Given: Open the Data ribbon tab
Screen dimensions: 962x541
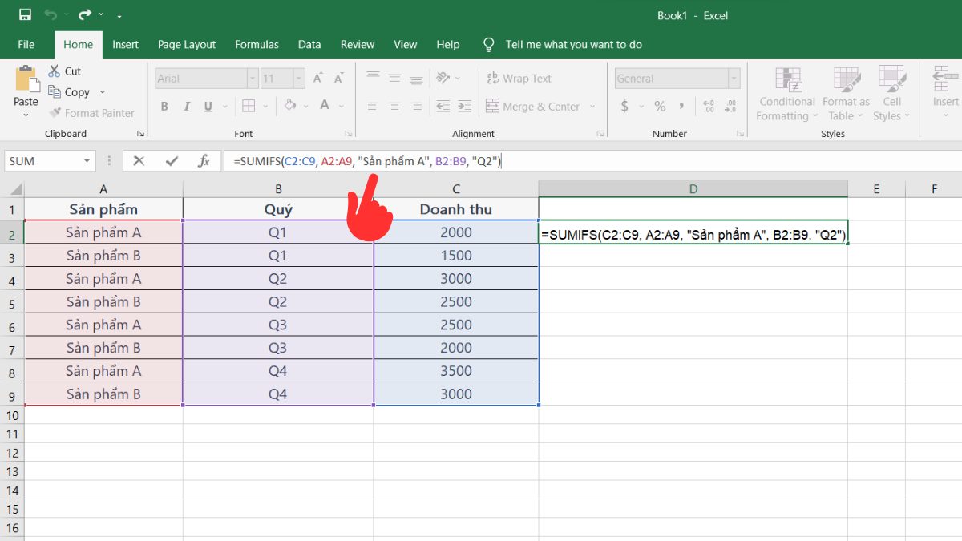Looking at the screenshot, I should pyautogui.click(x=309, y=45).
